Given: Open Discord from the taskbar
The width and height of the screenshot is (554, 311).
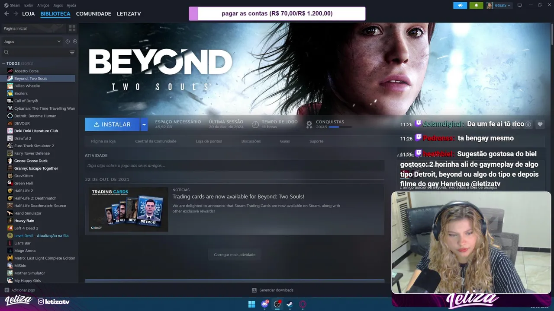Looking at the screenshot, I should point(264,304).
